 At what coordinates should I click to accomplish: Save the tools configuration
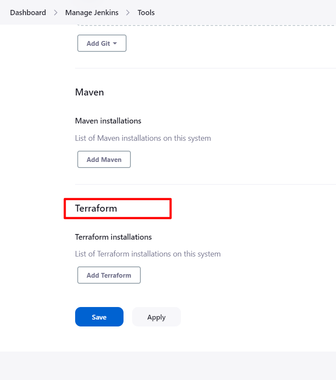coord(99,317)
